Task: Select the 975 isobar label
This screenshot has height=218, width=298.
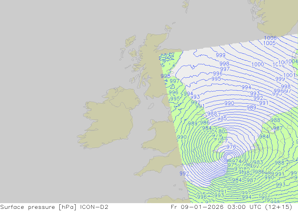Action: 233,165
